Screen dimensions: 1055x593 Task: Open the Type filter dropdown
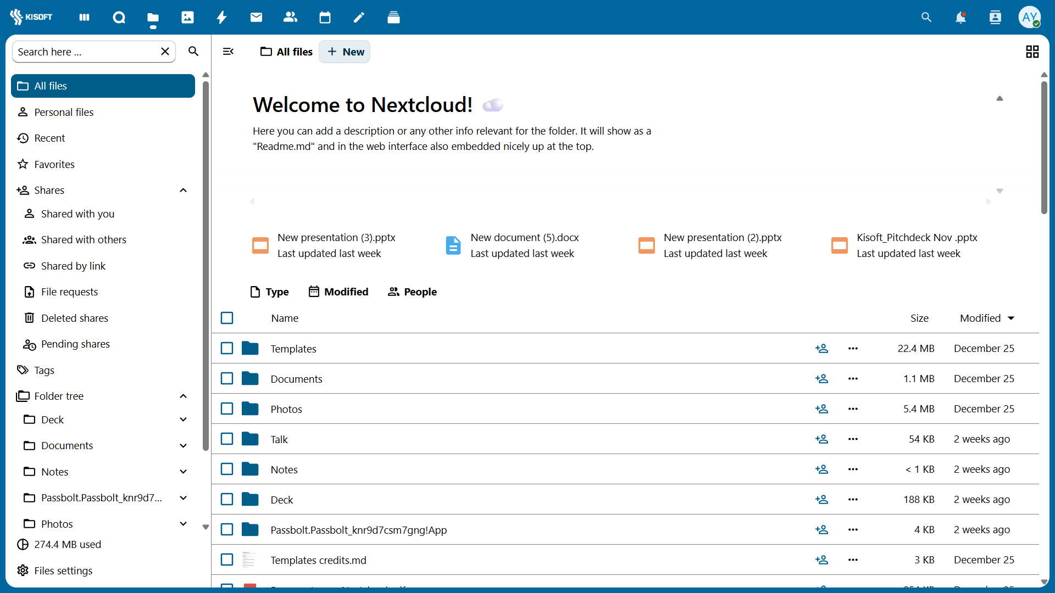coord(269,292)
